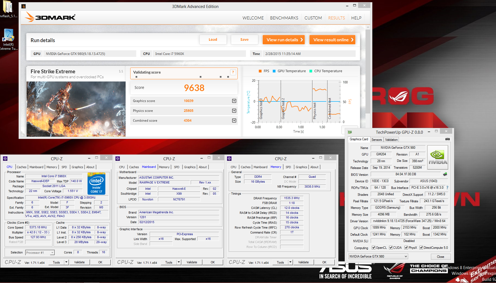Click the BIOS Version field in GPU-Z
This screenshot has height=283, width=496.
[x=406, y=174]
